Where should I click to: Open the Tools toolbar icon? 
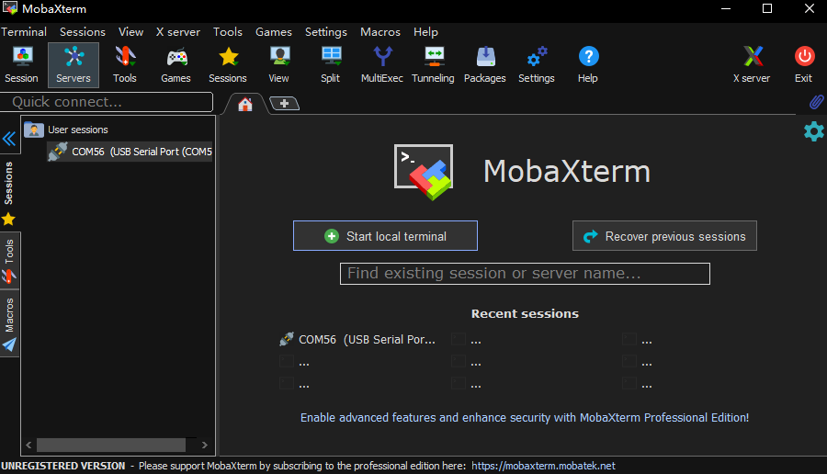pyautogui.click(x=124, y=65)
